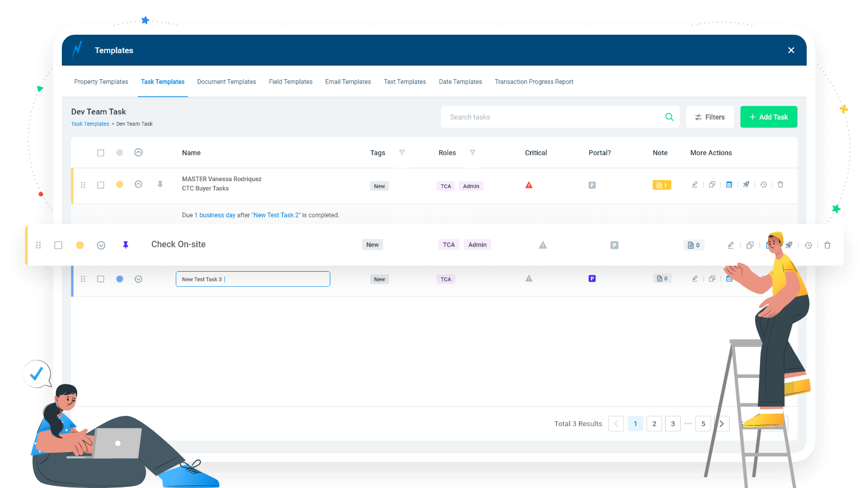Collapse the MASTER task row chevron

(138, 184)
